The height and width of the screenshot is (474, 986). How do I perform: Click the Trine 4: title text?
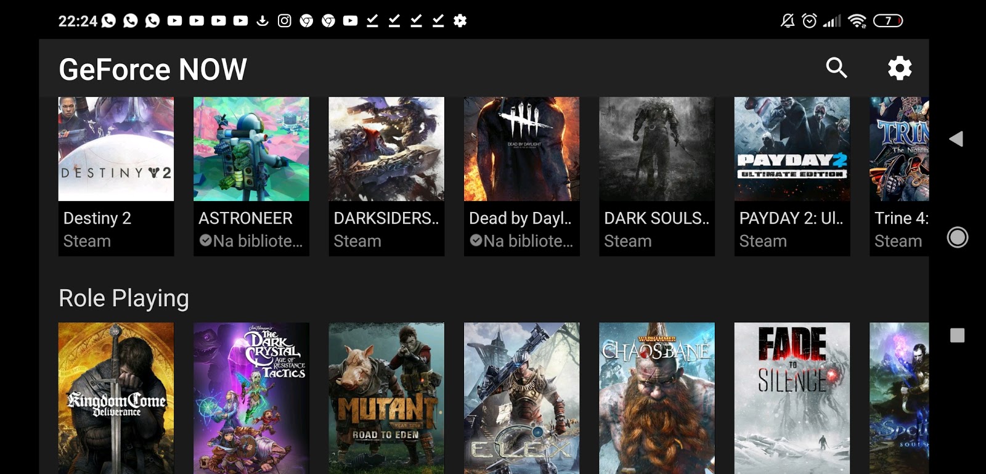902,218
